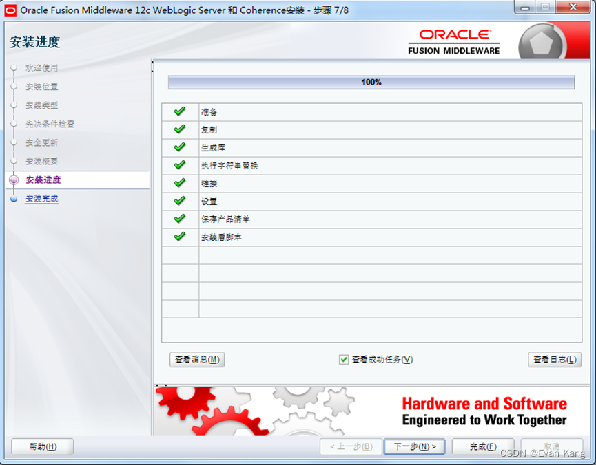The image size is (596, 465).
Task: Click the Oracle installer icon in title bar
Action: click(10, 9)
